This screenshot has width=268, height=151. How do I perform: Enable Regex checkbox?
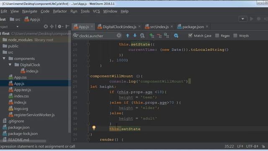click(217, 35)
